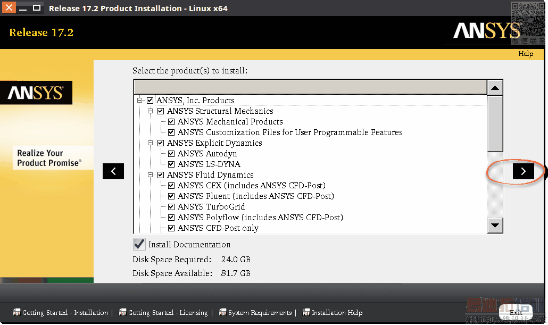
Task: Click the Exit button
Action: [x=516, y=313]
